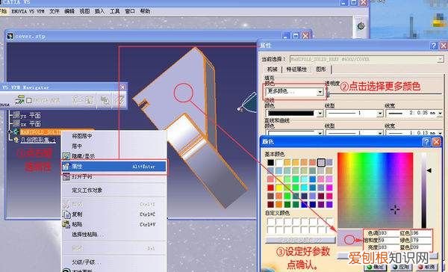Click the luminance slider arrow in 颜色 dialog
448x272 pixels.
tap(429, 170)
